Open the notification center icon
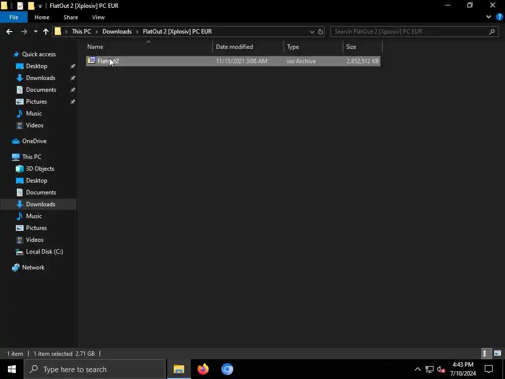Viewport: 505px width, 379px height. [489, 369]
